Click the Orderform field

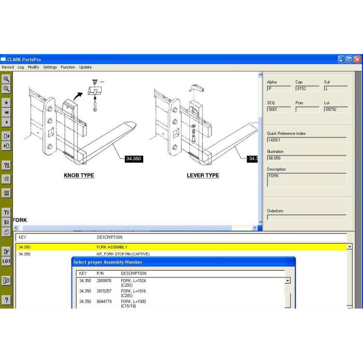(x=307, y=217)
